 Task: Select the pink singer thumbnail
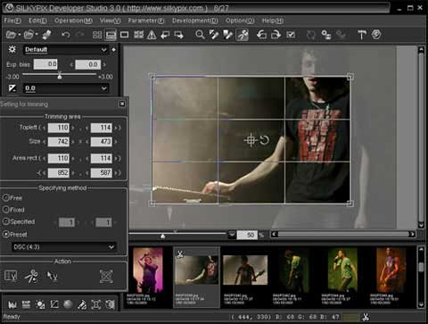click(x=148, y=270)
